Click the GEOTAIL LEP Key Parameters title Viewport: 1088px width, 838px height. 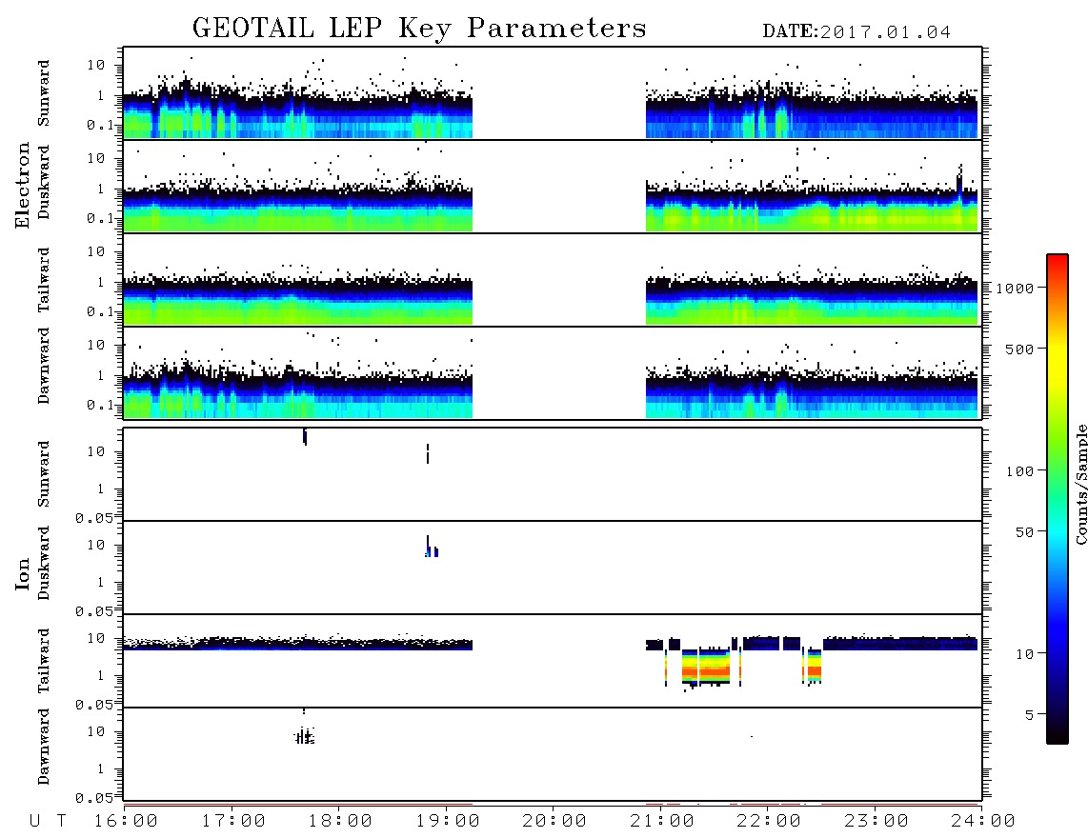[419, 29]
